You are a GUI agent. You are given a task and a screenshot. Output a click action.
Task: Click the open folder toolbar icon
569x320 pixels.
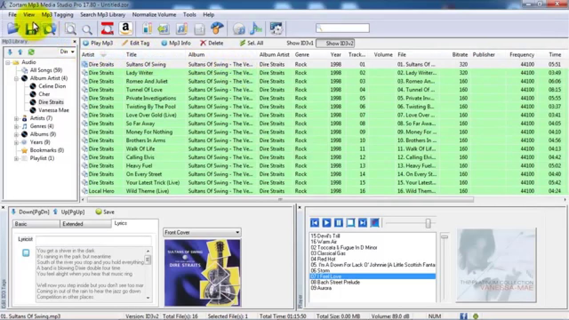click(13, 29)
